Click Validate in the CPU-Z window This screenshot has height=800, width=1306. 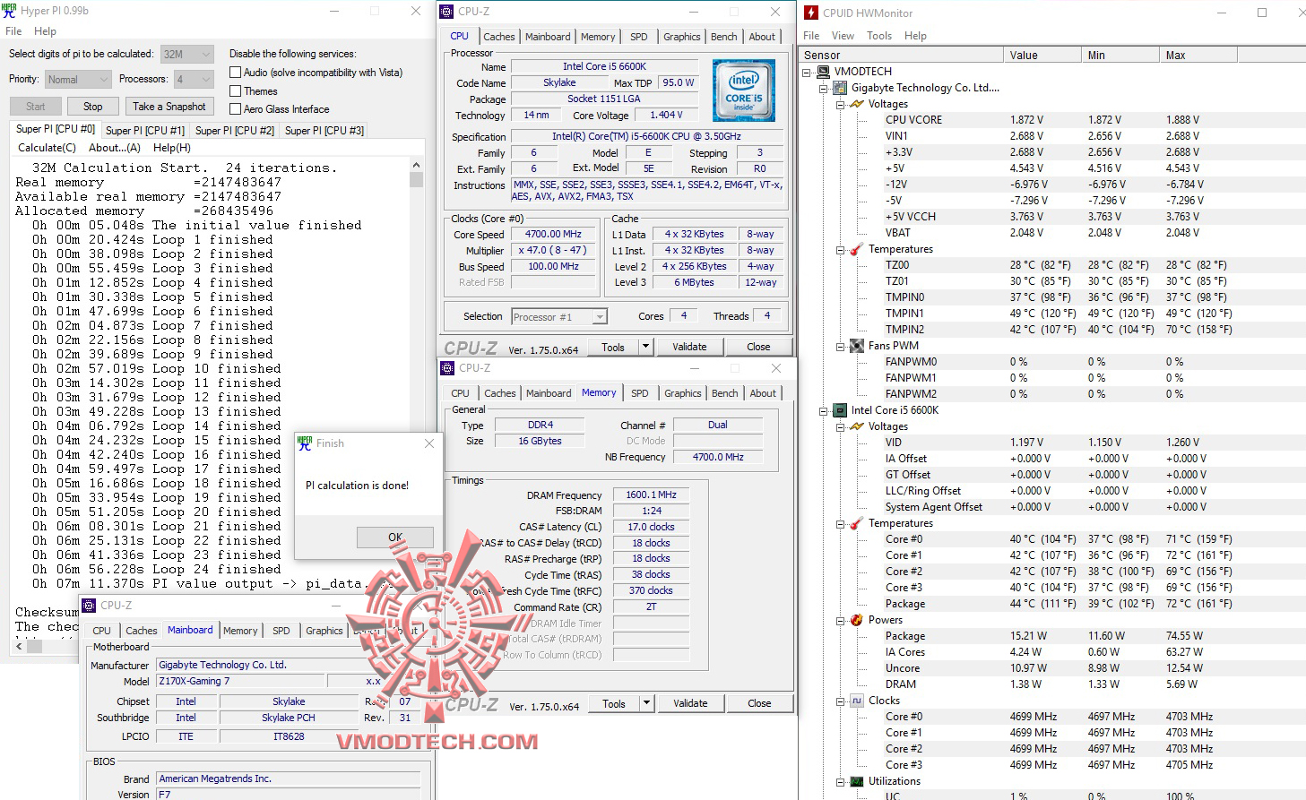(689, 346)
